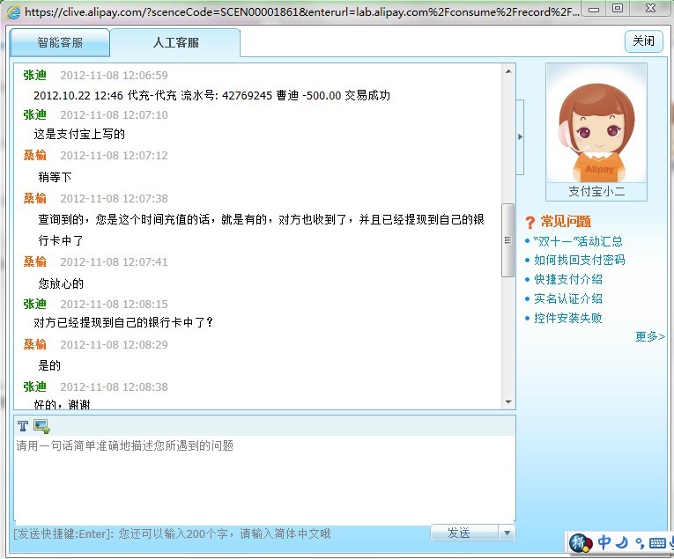The image size is (674, 559).
Task: Maximize the chat window
Action: click(618, 8)
